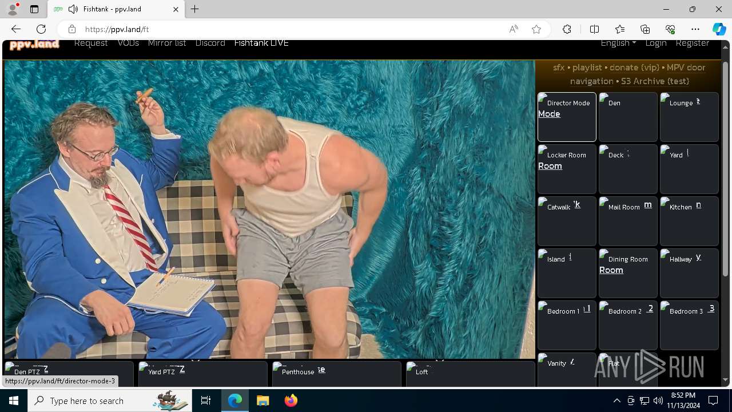The width and height of the screenshot is (732, 412).
Task: Open Task View on the taskbar
Action: [206, 401]
